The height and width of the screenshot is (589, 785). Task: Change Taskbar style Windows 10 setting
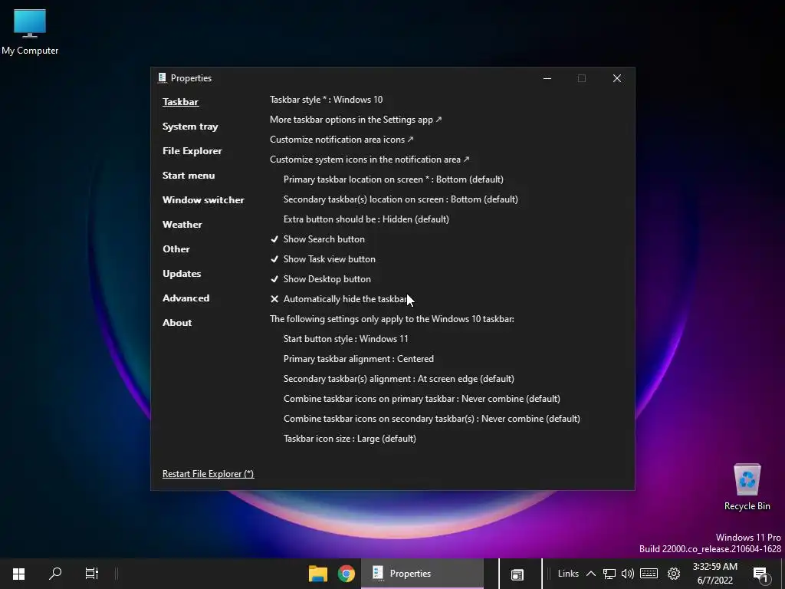tap(327, 100)
